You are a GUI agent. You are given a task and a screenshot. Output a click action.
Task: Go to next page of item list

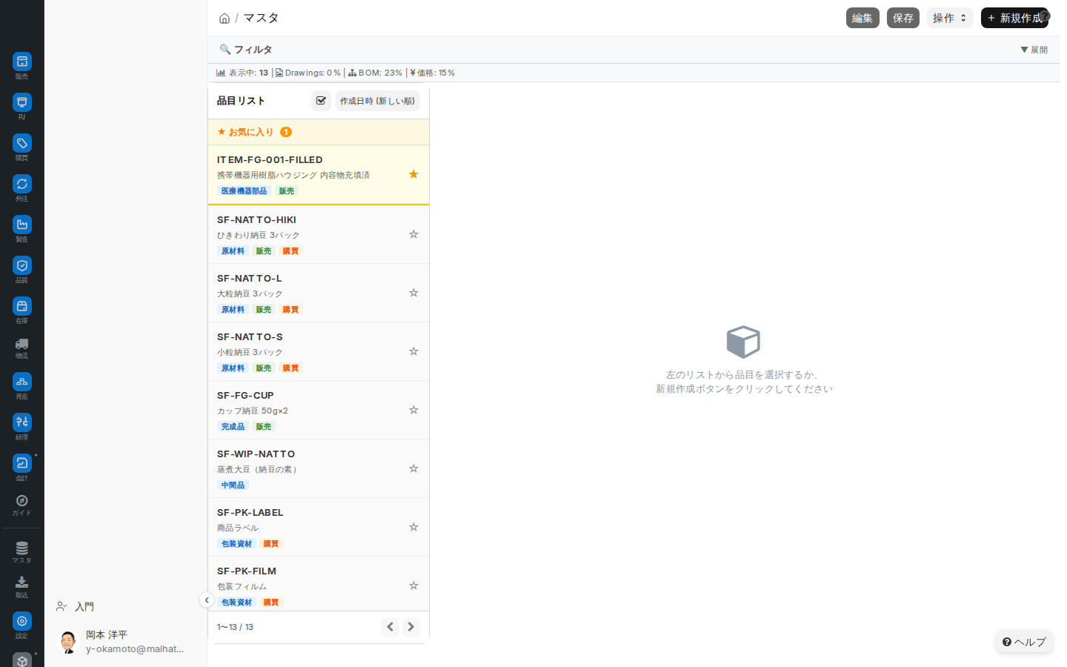pyautogui.click(x=410, y=627)
